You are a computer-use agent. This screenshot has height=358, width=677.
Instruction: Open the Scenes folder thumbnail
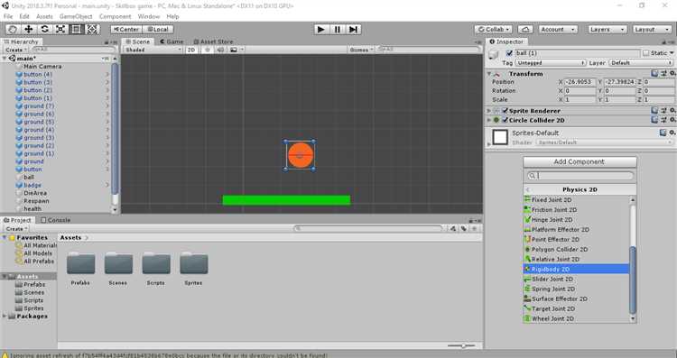click(118, 263)
